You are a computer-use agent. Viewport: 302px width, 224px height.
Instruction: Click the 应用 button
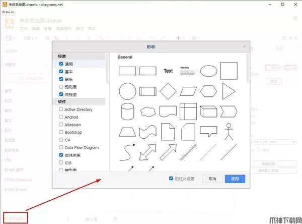tap(235, 179)
